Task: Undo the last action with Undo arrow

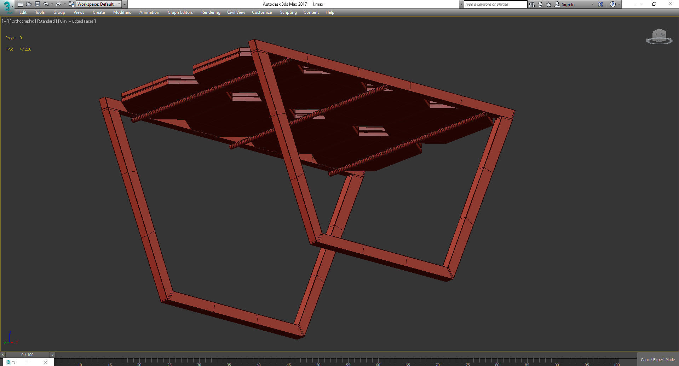Action: [46, 4]
